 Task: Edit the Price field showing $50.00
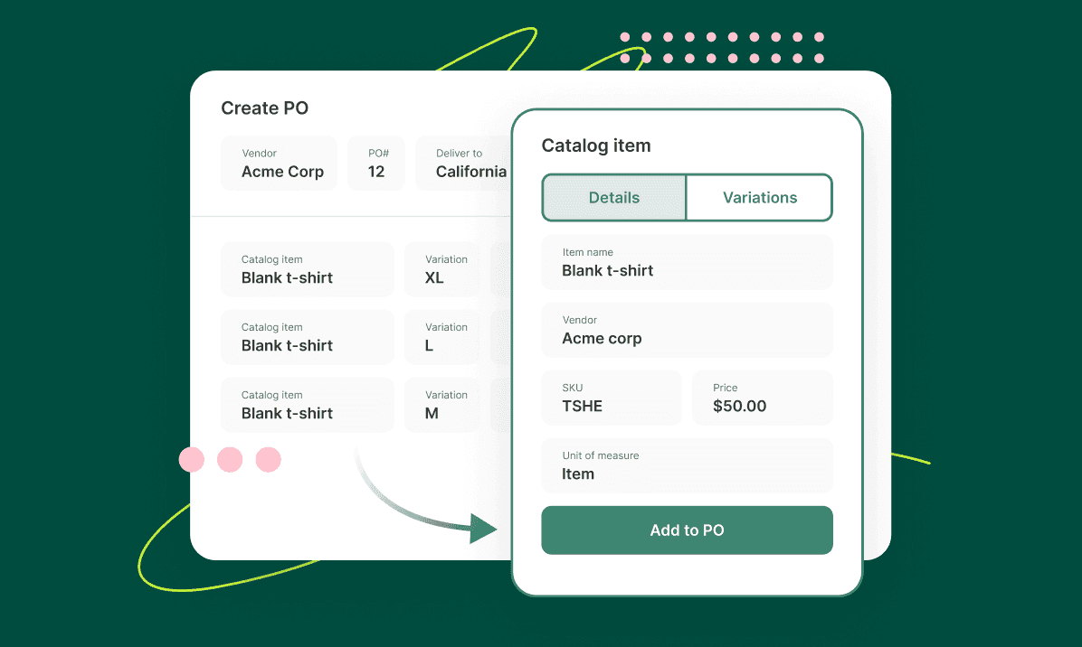762,398
